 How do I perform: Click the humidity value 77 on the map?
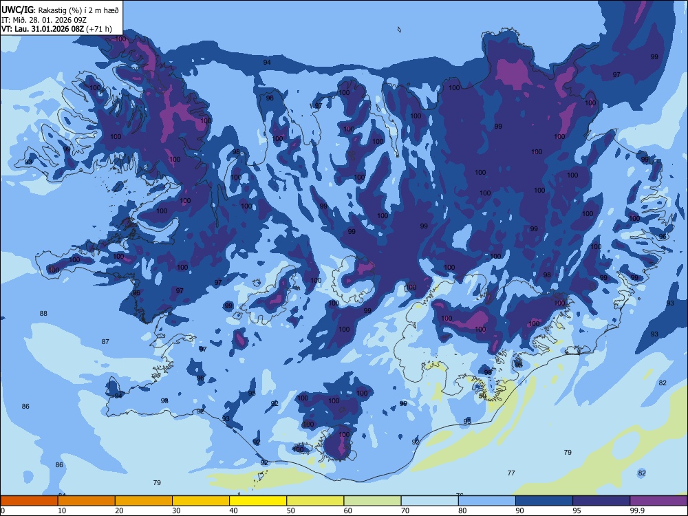(511, 473)
